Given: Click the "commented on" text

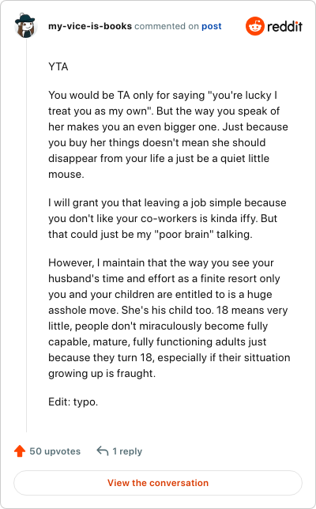Looking at the screenshot, I should tap(167, 26).
